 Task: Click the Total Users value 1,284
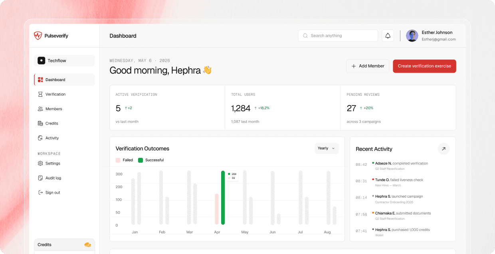pos(241,108)
